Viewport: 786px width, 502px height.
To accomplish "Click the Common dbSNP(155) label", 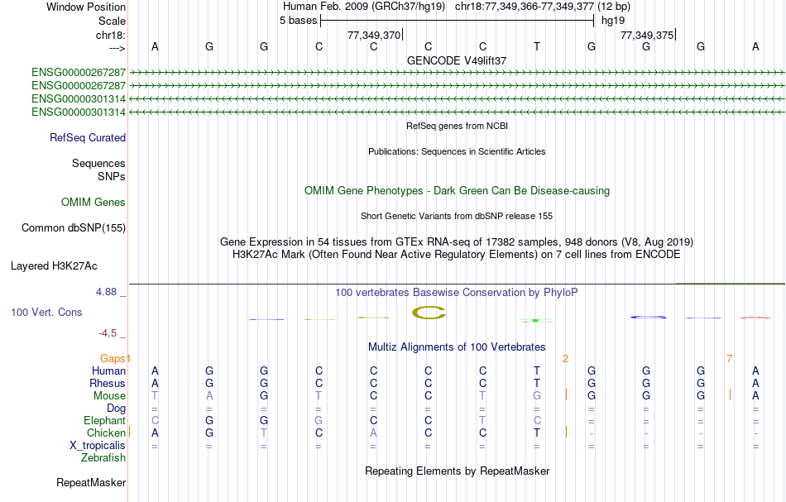I will point(73,228).
